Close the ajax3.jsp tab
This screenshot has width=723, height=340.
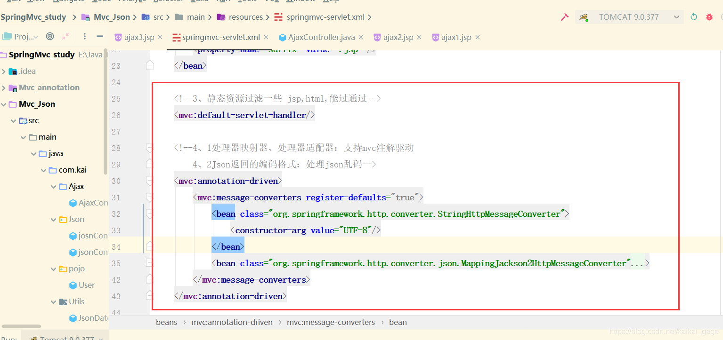[x=160, y=37]
